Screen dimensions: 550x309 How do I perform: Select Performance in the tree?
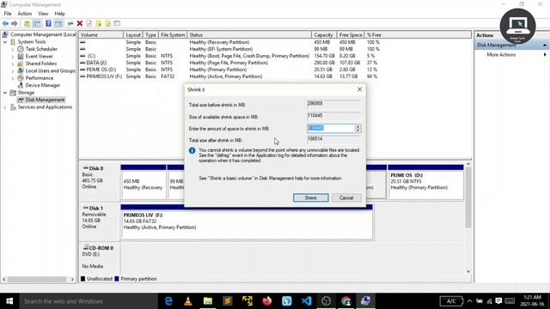(x=40, y=78)
